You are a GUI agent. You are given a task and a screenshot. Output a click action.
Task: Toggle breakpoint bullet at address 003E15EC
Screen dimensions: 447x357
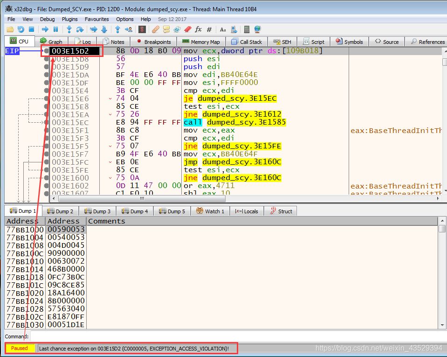pos(46,122)
